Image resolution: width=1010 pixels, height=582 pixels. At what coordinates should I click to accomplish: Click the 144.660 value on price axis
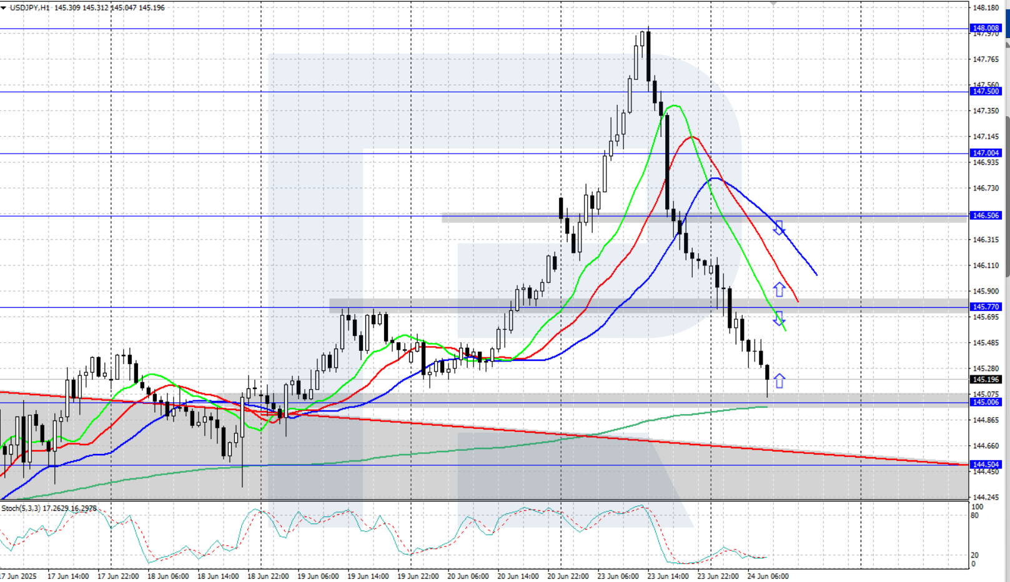[986, 446]
